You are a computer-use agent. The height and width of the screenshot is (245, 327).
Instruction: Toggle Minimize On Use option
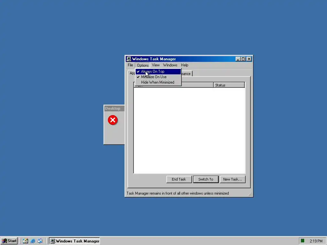coord(158,77)
